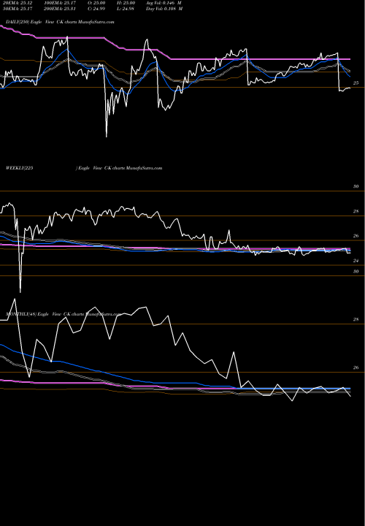Select the close price 'C: 24.99' value
Viewport: 365px width, 526px height.
tap(96, 8)
